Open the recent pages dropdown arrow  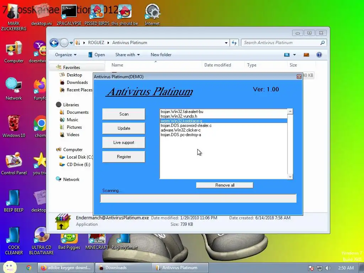coord(71,43)
